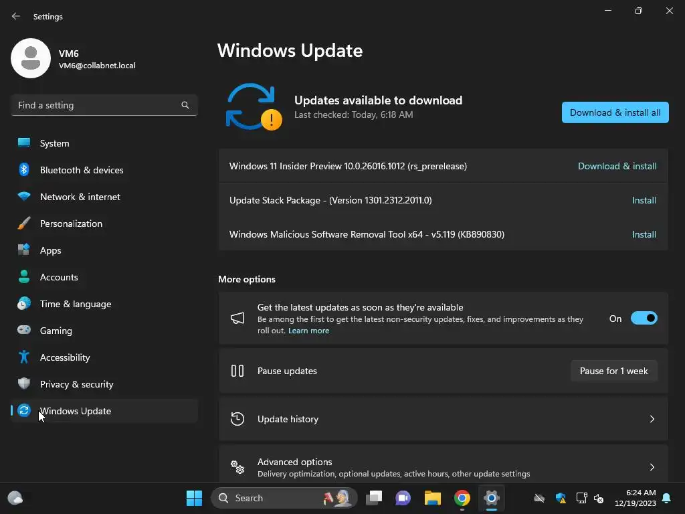The width and height of the screenshot is (685, 514).
Task: Turn off Get the latest updates toggle
Action: (644, 318)
